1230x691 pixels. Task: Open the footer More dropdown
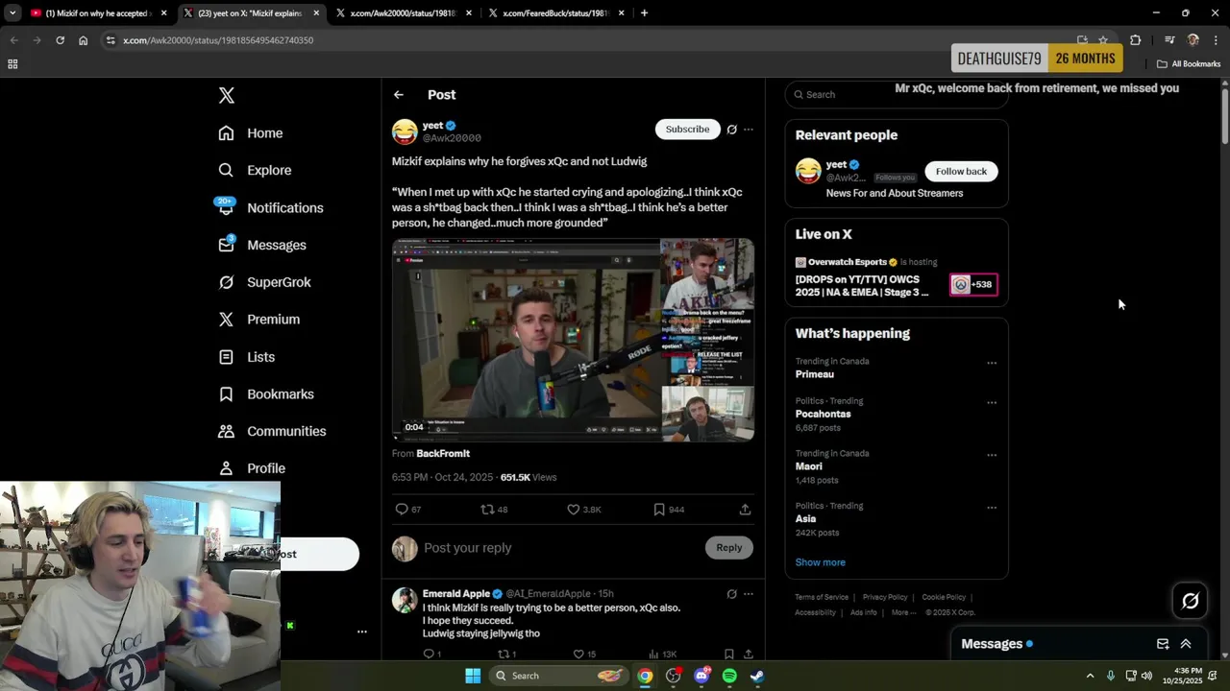pyautogui.click(x=903, y=612)
